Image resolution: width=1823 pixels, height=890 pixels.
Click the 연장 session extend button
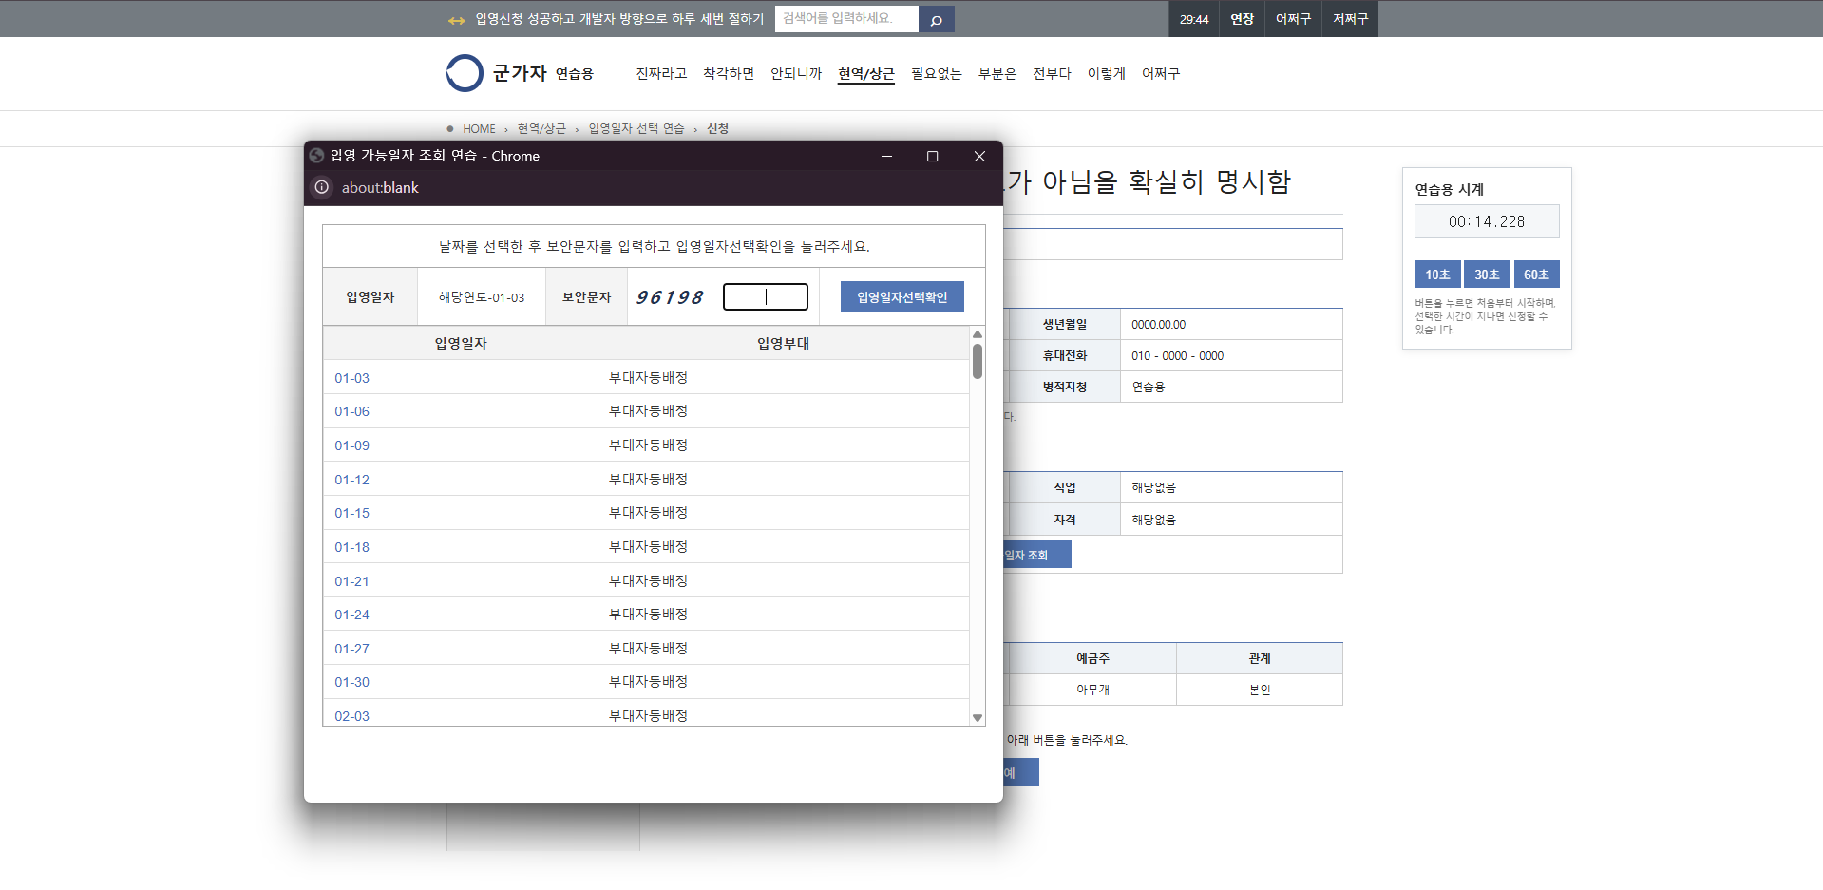pyautogui.click(x=1242, y=19)
